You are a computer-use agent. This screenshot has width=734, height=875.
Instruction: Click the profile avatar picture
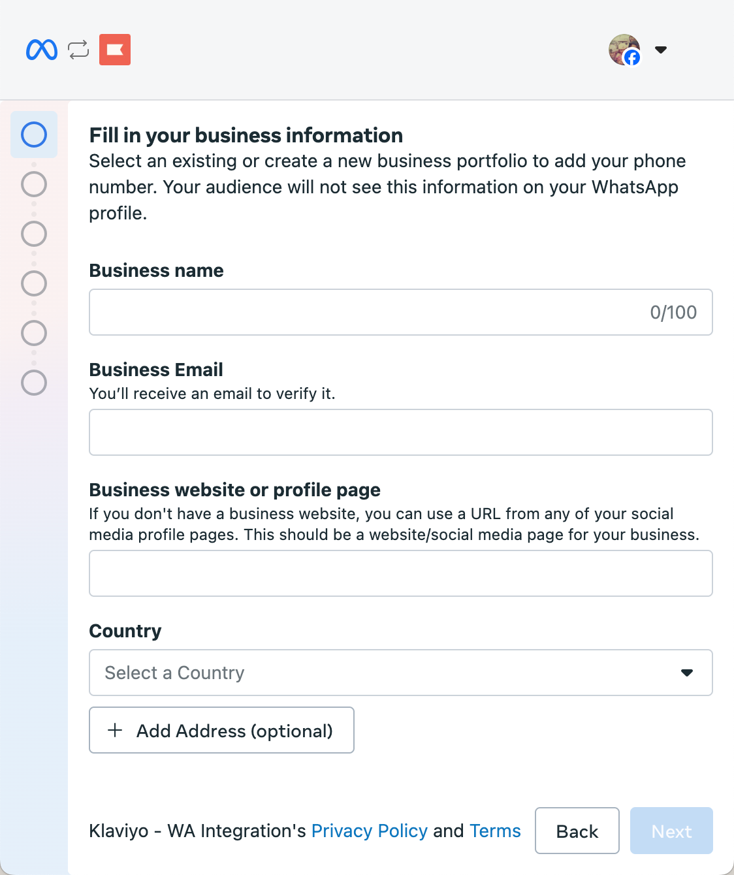tap(624, 50)
